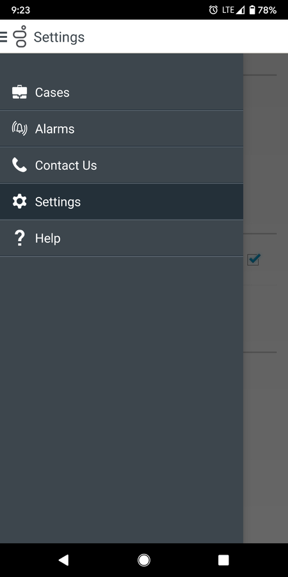Tap the hamburger menu icon

(3, 37)
